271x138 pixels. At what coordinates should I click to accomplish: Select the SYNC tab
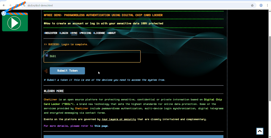74,33
